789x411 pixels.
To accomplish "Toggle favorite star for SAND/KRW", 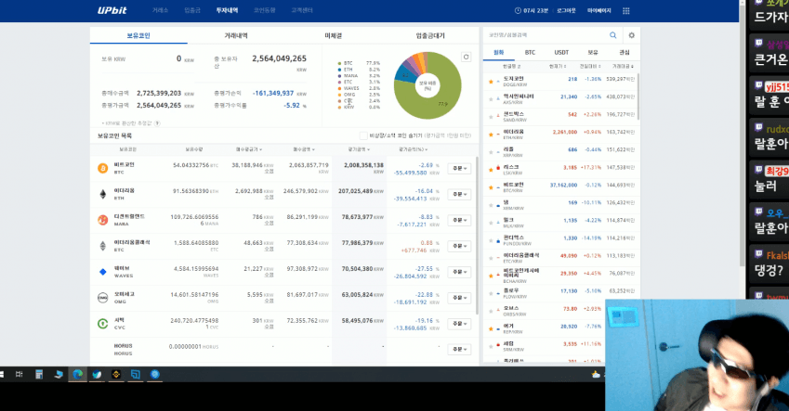I will 491,117.
